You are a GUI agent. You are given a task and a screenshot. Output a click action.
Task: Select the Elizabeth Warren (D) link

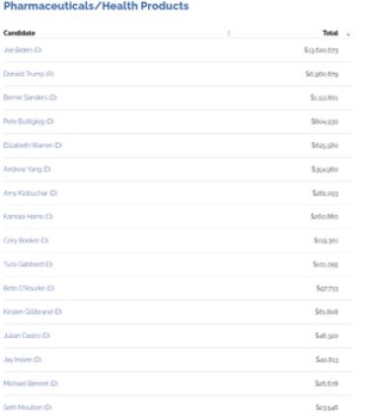tap(33, 145)
